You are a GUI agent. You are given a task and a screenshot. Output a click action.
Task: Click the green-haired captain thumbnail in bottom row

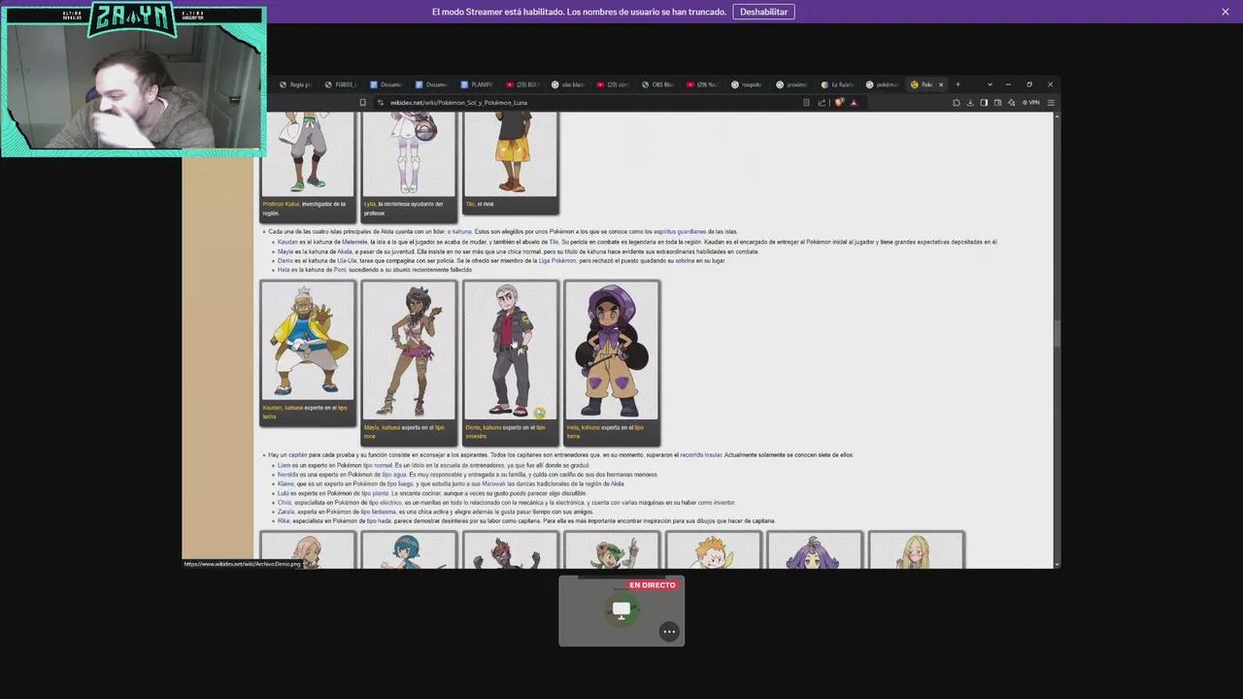pos(612,550)
